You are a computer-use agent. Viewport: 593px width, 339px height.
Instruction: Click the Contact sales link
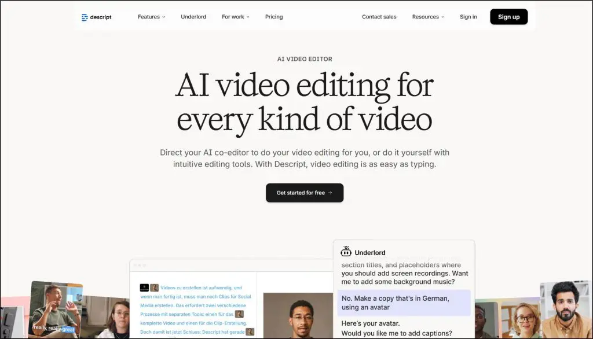379,17
